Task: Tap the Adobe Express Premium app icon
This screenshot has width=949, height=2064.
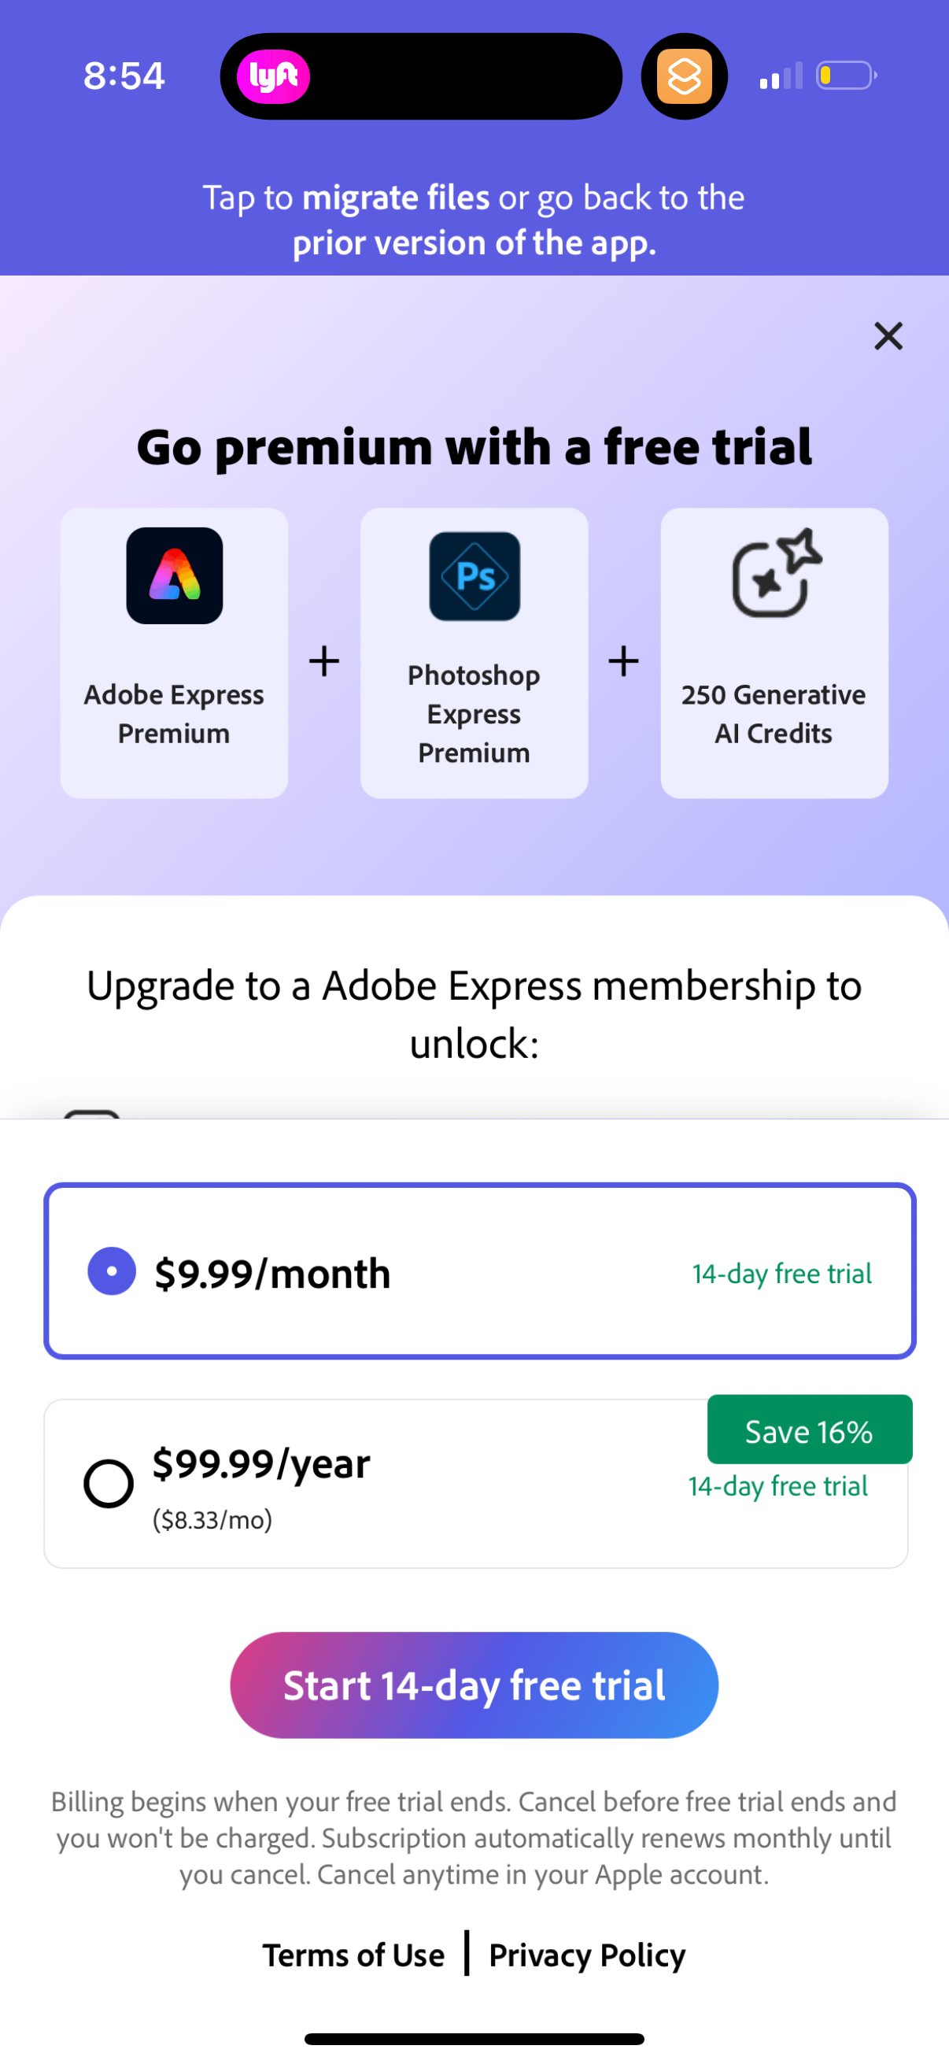Action: pos(174,577)
